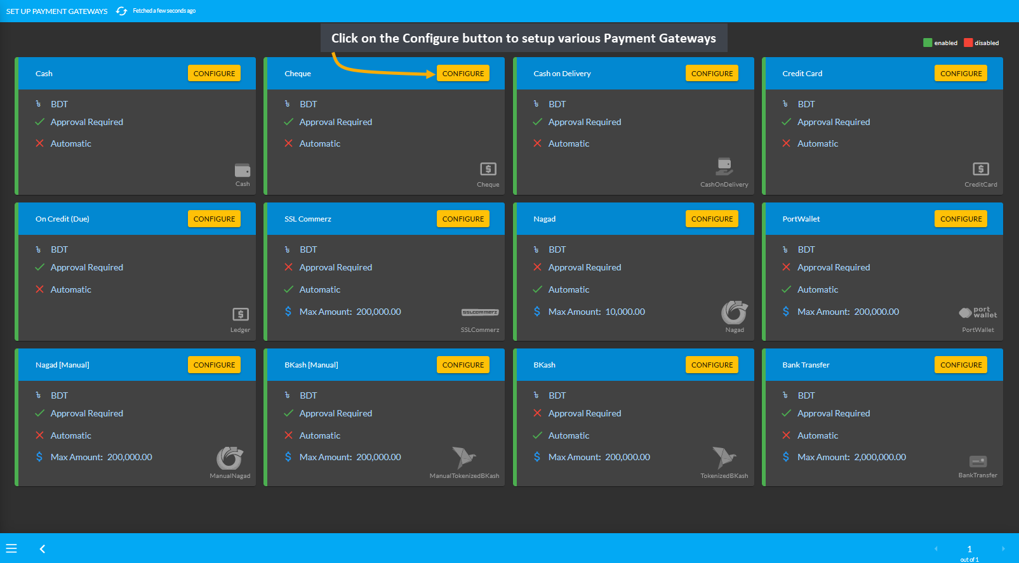
Task: Click the next page arrow in pagination
Action: coord(1003,548)
